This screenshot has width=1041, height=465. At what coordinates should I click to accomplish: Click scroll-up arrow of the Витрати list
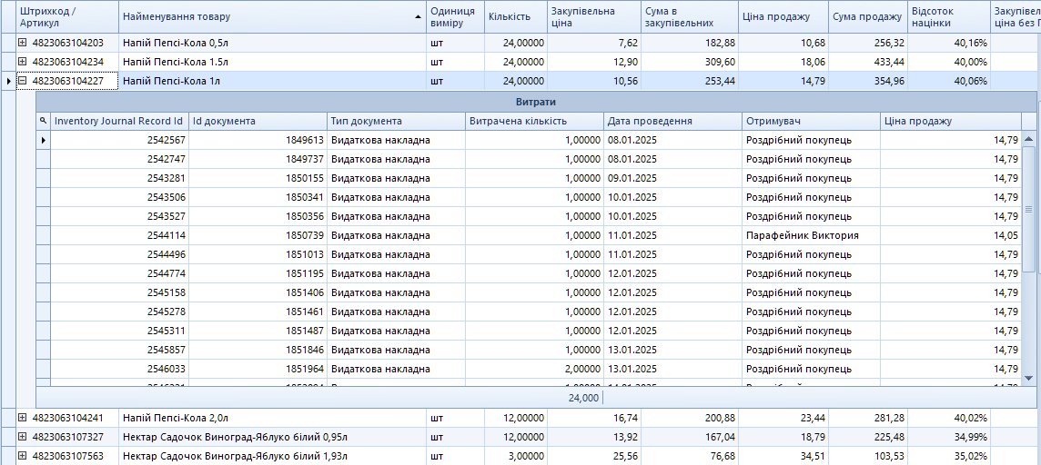(x=1029, y=140)
